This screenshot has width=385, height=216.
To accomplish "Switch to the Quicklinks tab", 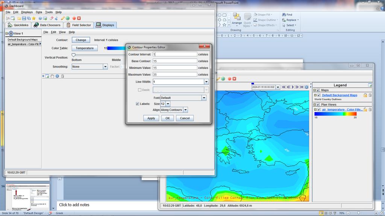I will 18,25.
